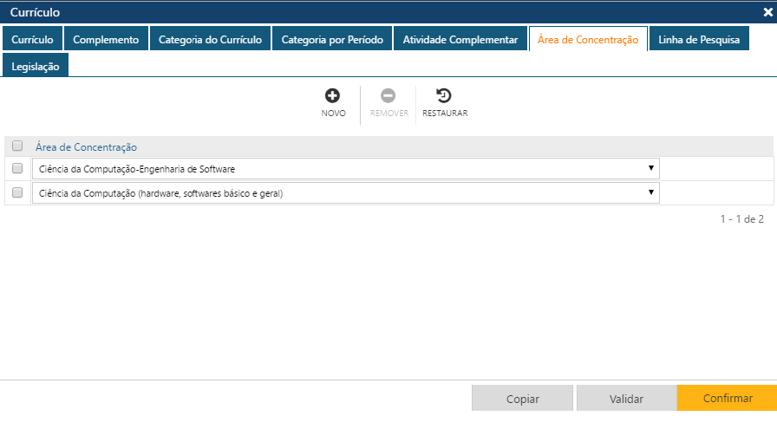Select the Área de Concentração tab
This screenshot has height=429, width=777.
(588, 40)
